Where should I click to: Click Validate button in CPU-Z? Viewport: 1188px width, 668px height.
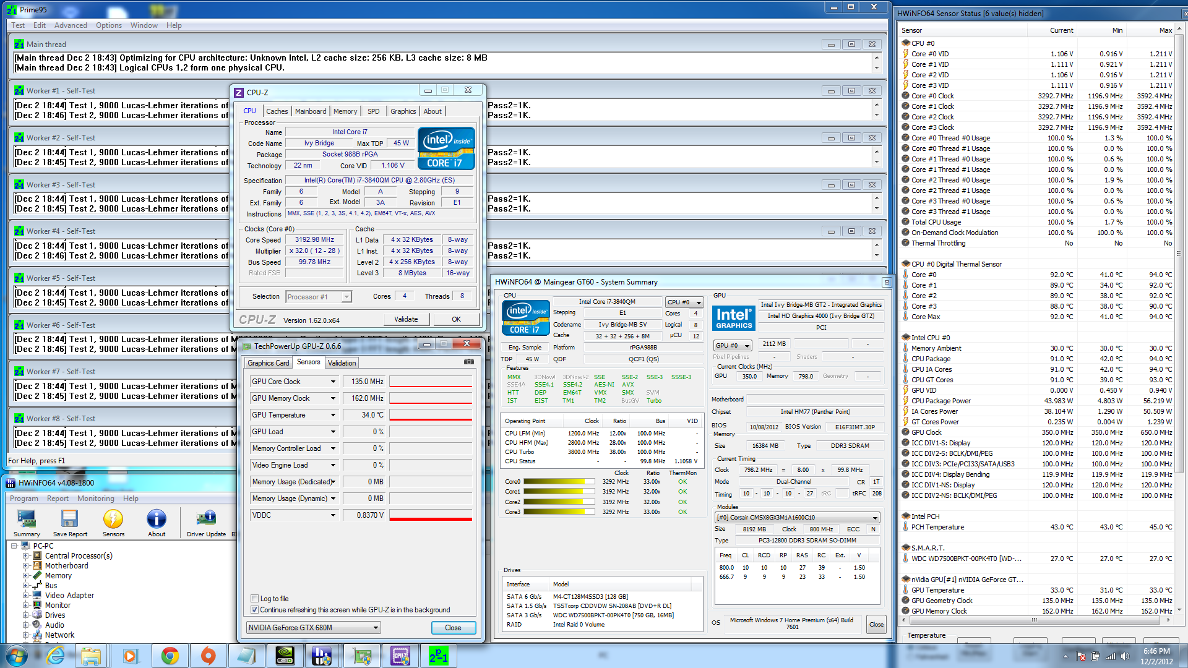[x=406, y=319]
